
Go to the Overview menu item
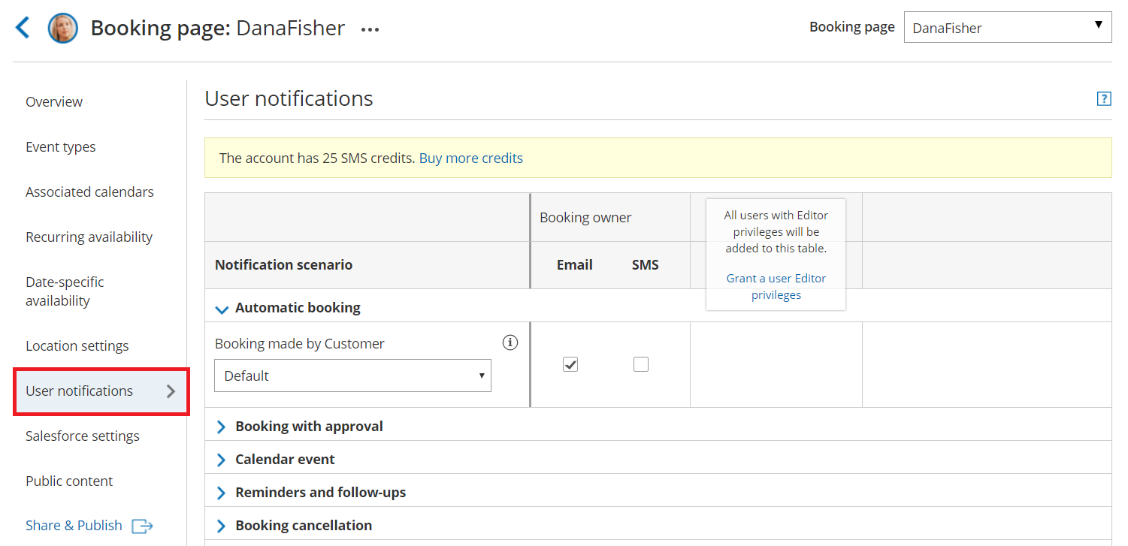[x=54, y=102]
